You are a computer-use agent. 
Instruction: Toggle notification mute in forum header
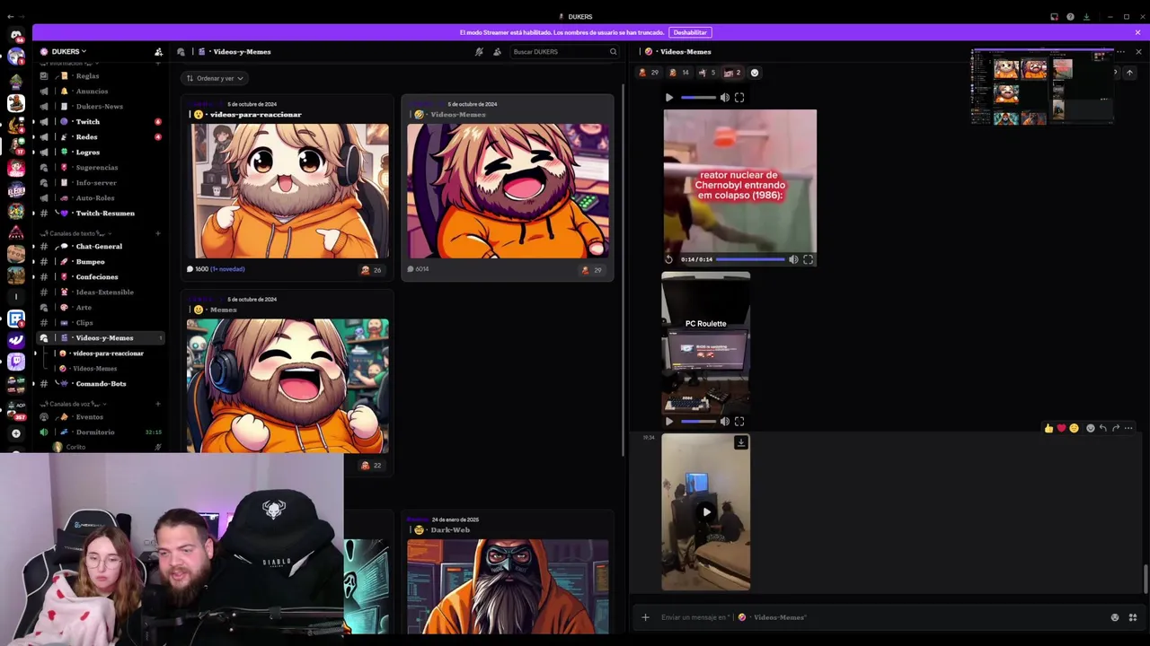point(479,52)
